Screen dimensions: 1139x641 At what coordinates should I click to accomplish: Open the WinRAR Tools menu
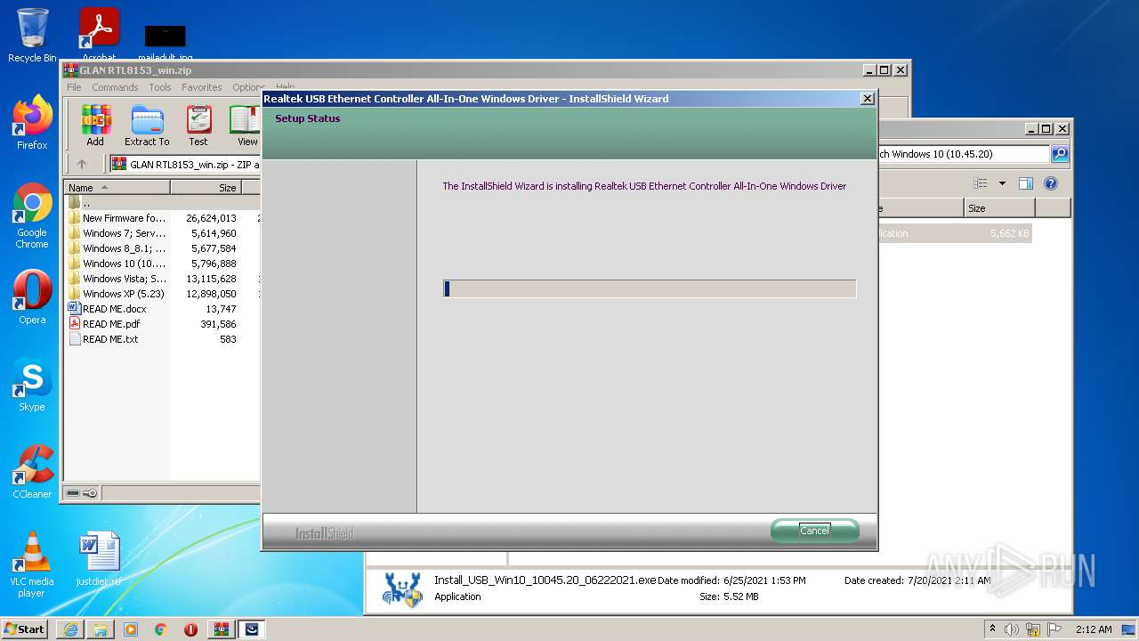coord(160,87)
